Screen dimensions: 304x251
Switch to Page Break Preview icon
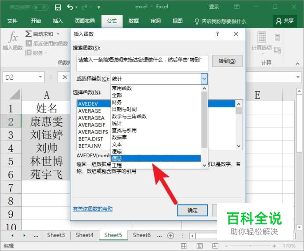coord(215,246)
